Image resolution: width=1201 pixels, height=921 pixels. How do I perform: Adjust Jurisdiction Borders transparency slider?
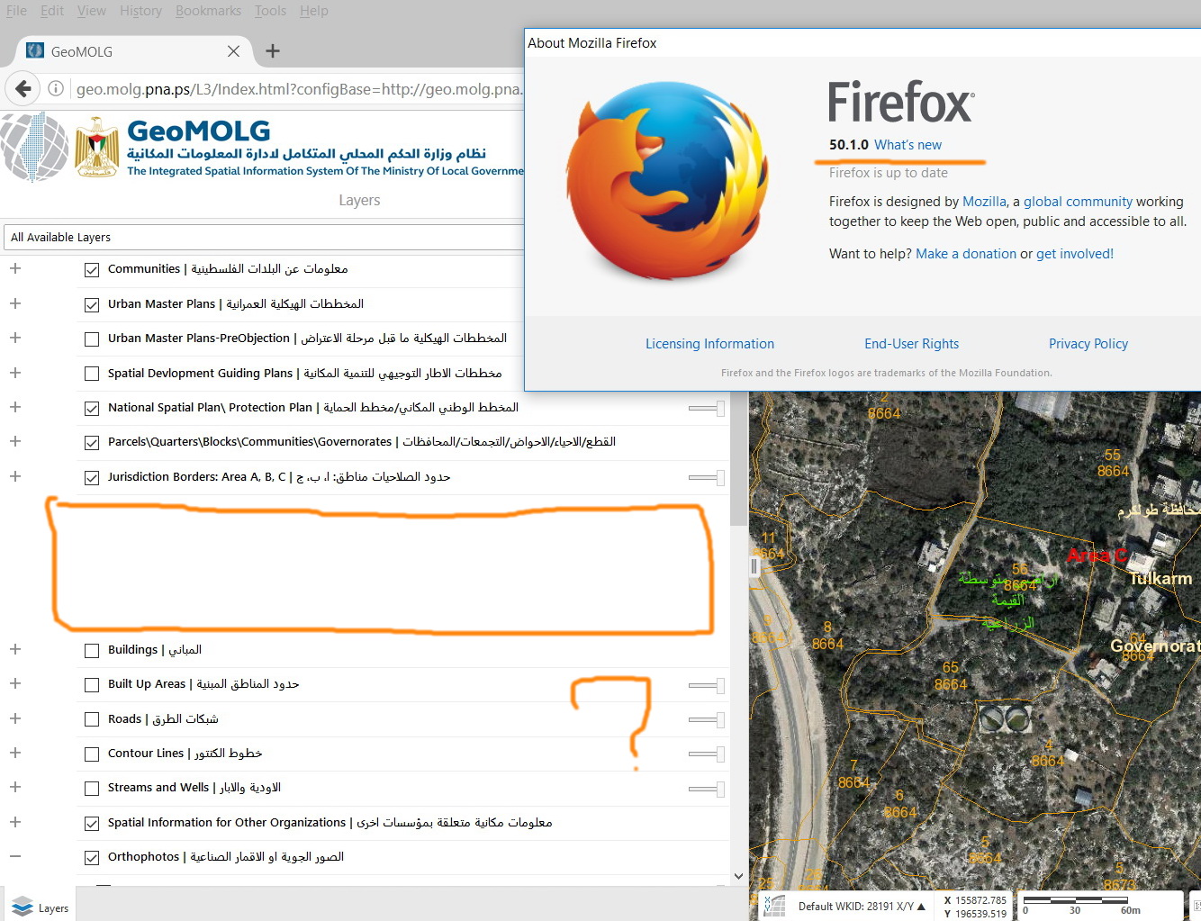pos(707,478)
